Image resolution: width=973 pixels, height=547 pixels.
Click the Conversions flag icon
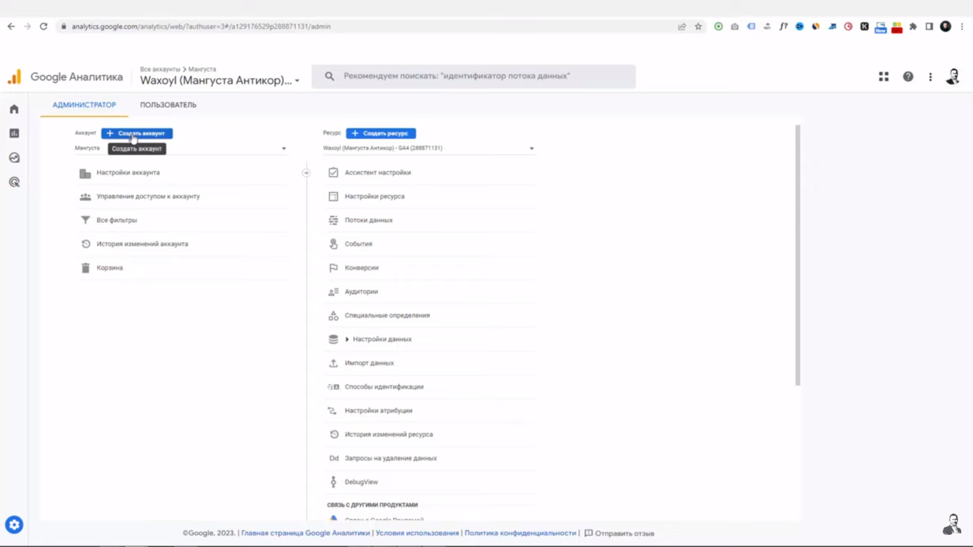(x=333, y=268)
